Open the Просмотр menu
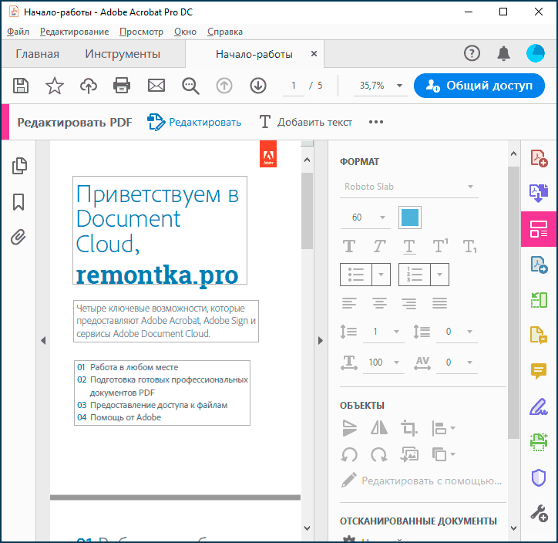The width and height of the screenshot is (558, 543). (141, 32)
